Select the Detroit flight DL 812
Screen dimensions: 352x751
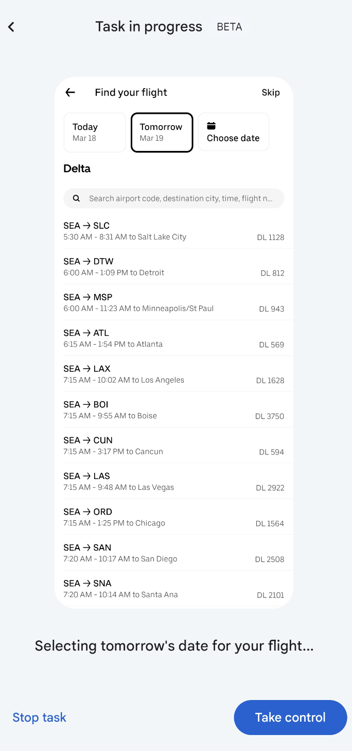(x=173, y=267)
